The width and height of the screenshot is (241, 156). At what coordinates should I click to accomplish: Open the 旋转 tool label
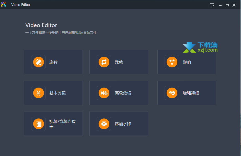53,62
